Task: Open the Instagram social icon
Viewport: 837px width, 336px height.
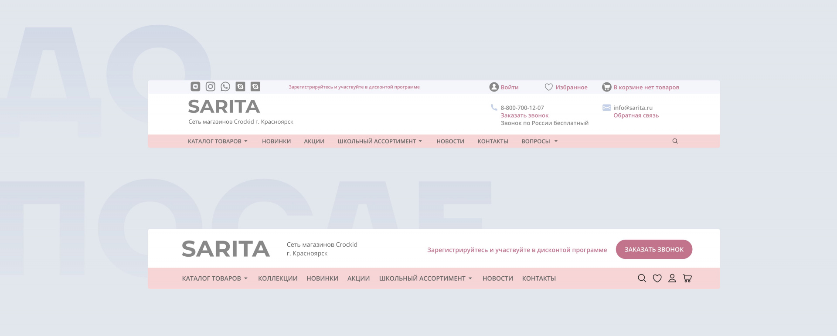Action: click(211, 87)
